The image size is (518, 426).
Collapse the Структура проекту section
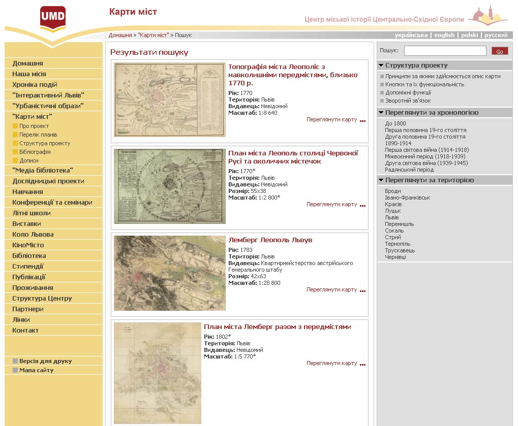click(381, 65)
